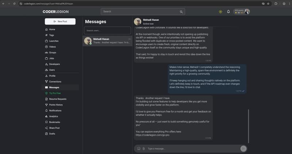The image size is (292, 154).
Task: Click the Points History trophy icon
Action: click(x=46, y=105)
